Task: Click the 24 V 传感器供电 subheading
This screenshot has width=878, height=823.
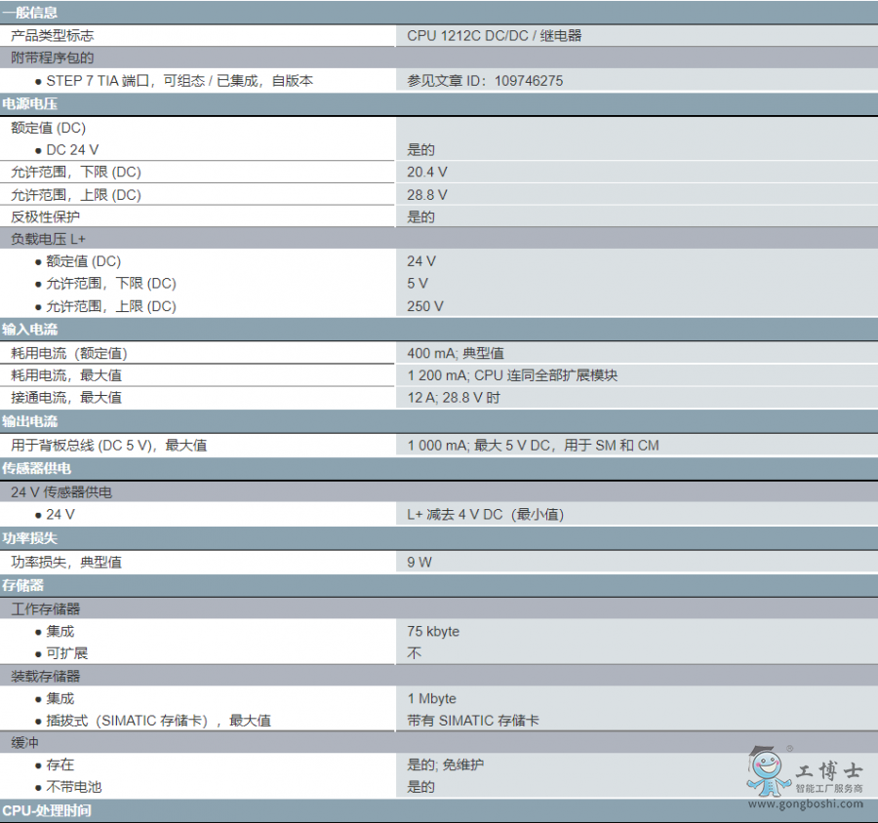Action: 61,492
